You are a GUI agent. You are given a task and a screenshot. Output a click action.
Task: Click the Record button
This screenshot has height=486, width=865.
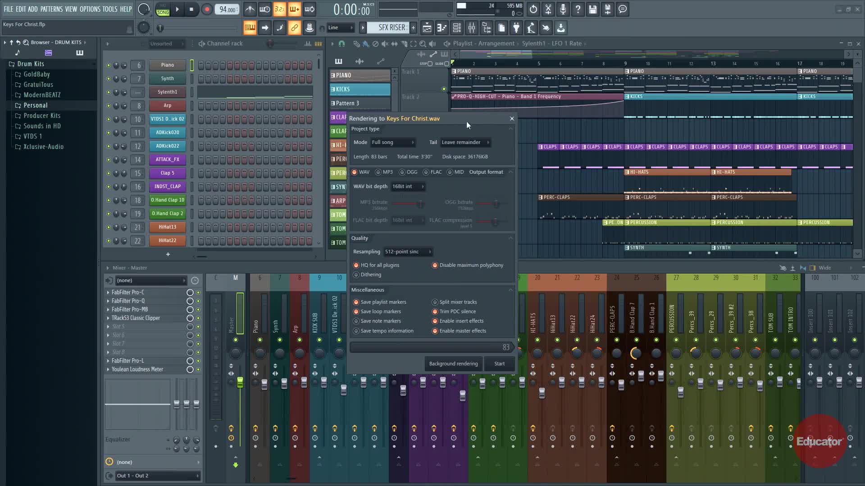click(x=207, y=9)
